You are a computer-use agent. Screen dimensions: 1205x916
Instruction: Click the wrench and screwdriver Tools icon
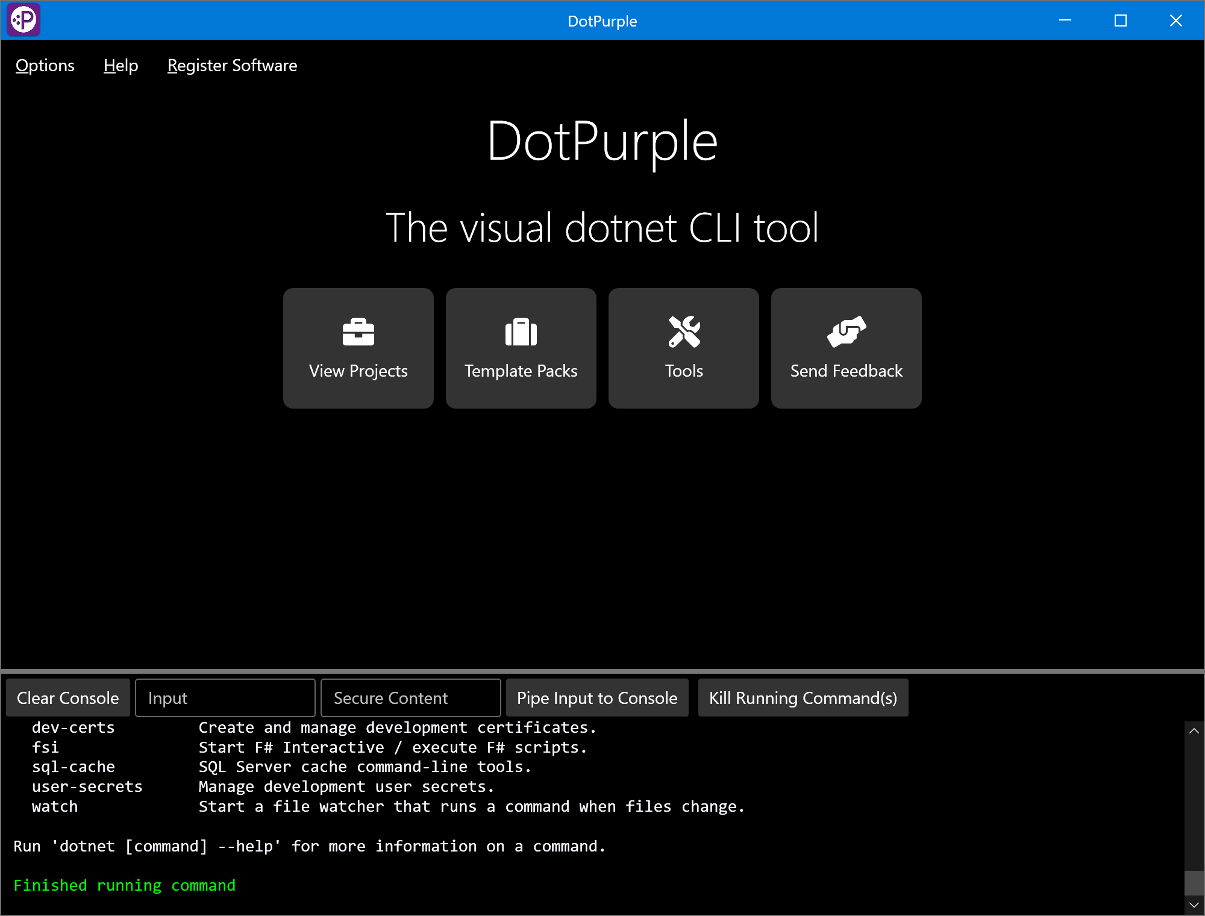(684, 332)
